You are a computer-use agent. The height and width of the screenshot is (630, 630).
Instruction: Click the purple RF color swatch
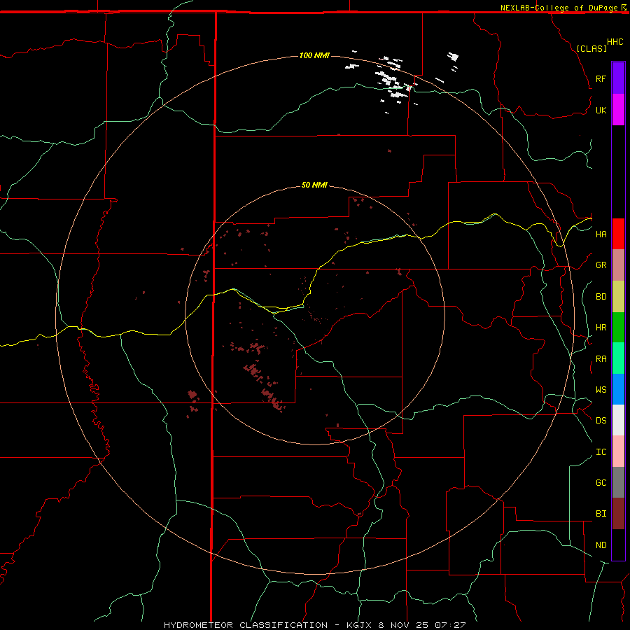click(618, 78)
